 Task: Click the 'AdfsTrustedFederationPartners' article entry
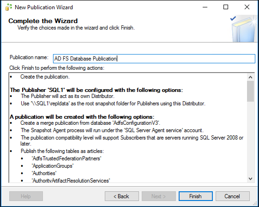[x=66, y=158]
